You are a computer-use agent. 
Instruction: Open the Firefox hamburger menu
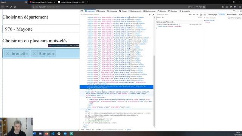pyautogui.click(x=240, y=7)
